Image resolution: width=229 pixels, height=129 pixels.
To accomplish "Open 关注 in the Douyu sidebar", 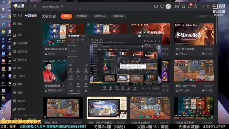I will click(18, 15).
